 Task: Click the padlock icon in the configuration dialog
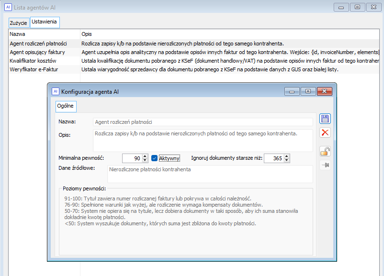click(325, 151)
